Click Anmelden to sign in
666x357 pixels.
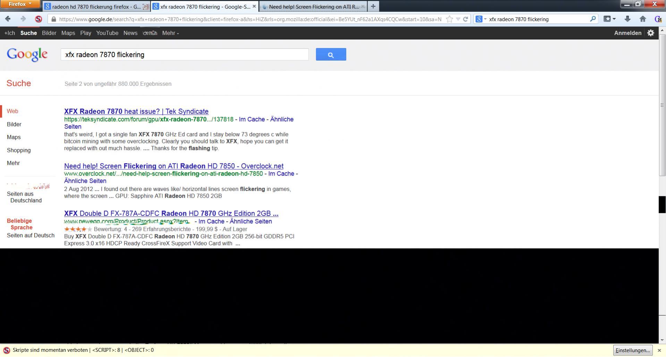click(x=627, y=33)
